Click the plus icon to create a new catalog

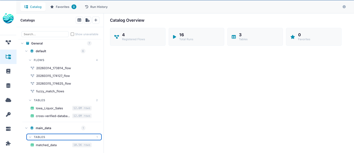[x=96, y=20]
